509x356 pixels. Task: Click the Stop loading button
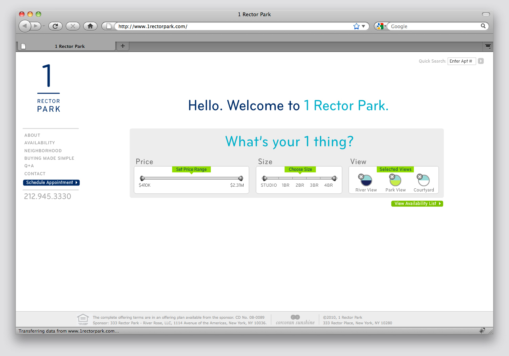(x=72, y=26)
